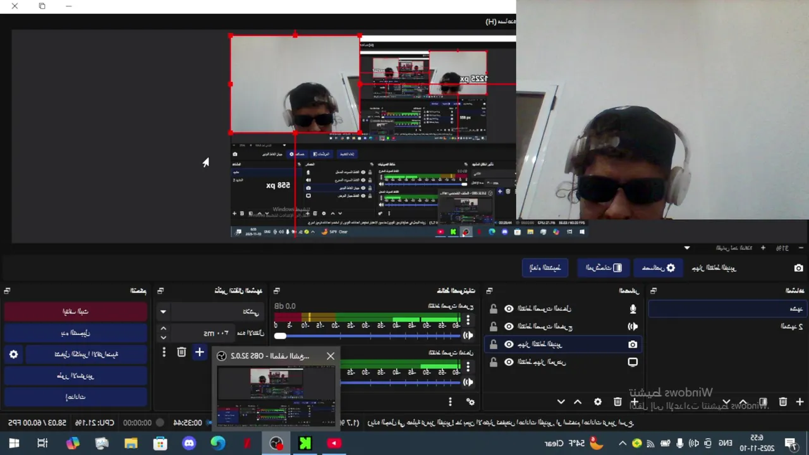809x455 pixels.
Task: Open first mixer channel three-dot menu
Action: tap(468, 320)
